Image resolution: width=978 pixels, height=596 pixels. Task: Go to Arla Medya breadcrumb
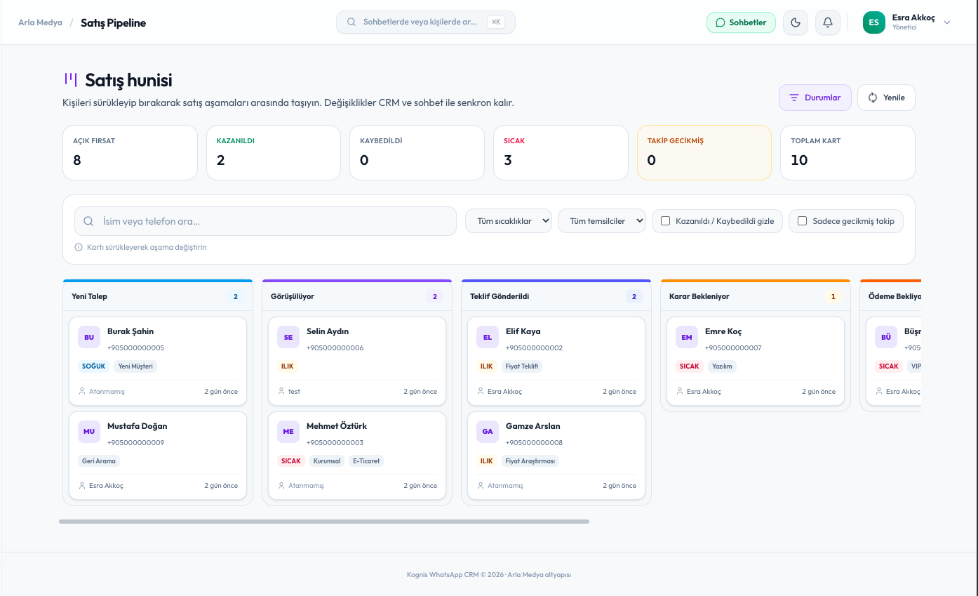click(40, 22)
